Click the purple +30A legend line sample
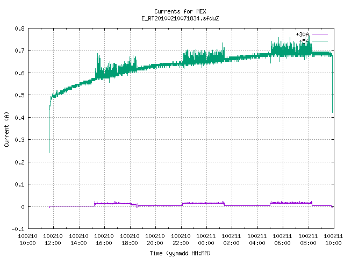 pos(320,34)
